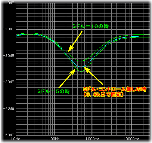This screenshot has height=143, width=152.
Task: Click the -40dB axis label
Action: tap(9, 108)
